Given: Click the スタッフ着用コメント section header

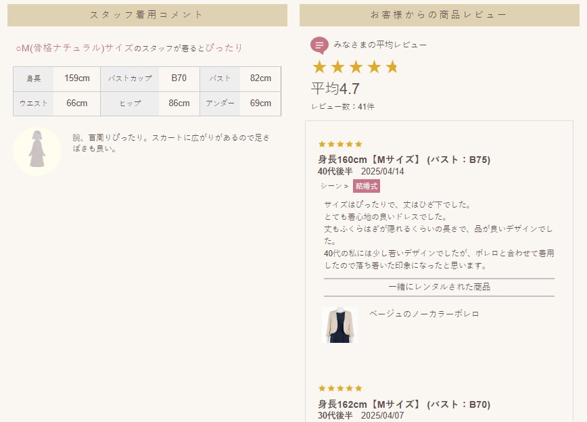Looking at the screenshot, I should click(x=147, y=15).
